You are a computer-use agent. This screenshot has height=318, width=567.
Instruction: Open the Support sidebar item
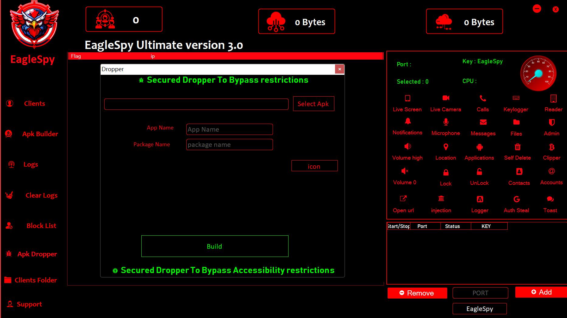pos(29,304)
